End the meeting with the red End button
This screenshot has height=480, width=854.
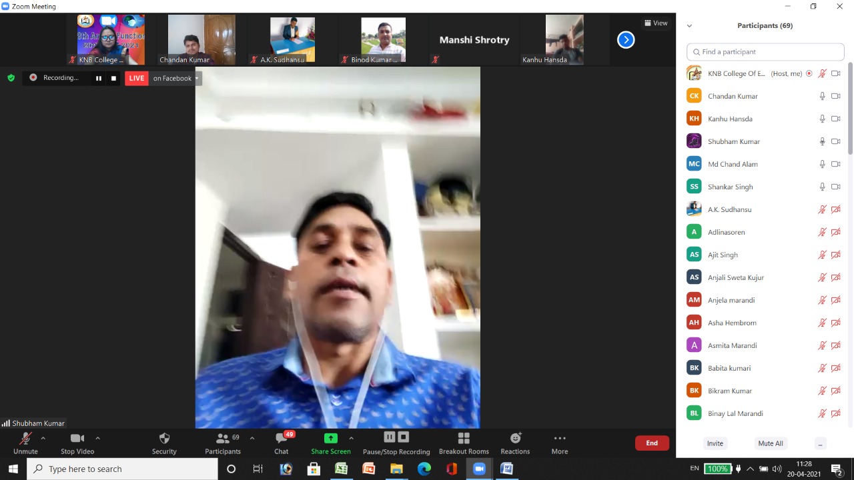652,443
